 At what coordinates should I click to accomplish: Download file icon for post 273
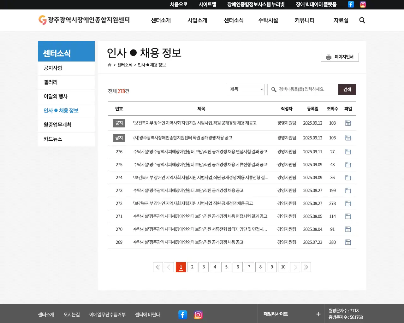point(348,191)
